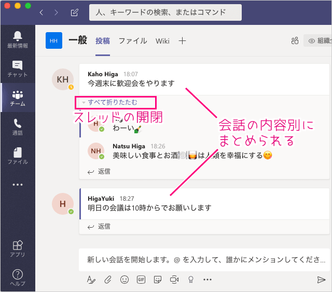The image size is (332, 292).
Task: Open the Chat (チャット) sidebar icon
Action: click(18, 66)
